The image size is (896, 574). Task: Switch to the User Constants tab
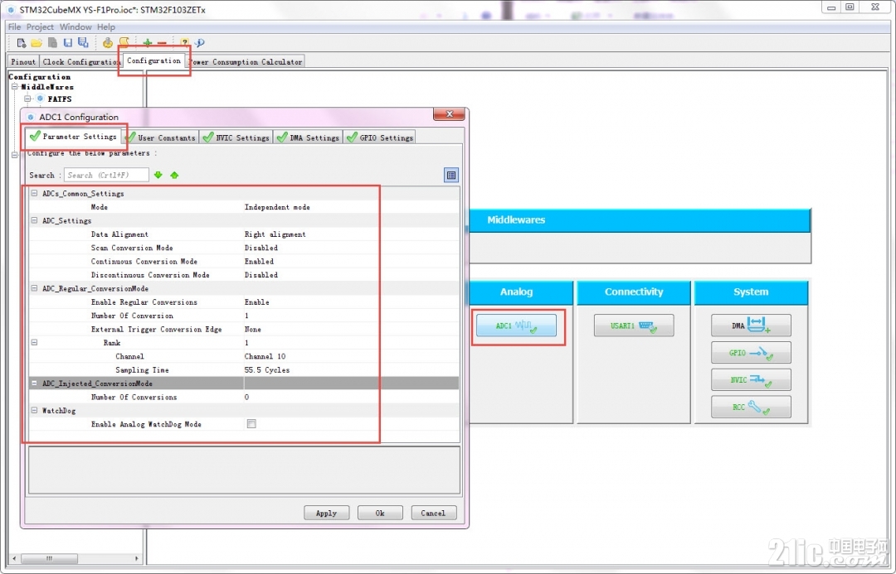pyautogui.click(x=161, y=137)
